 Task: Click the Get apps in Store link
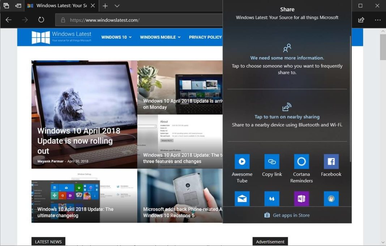pyautogui.click(x=287, y=215)
